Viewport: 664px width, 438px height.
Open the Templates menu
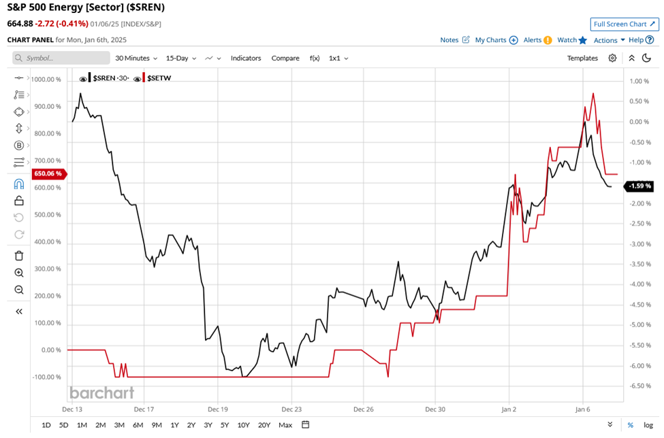coord(582,58)
